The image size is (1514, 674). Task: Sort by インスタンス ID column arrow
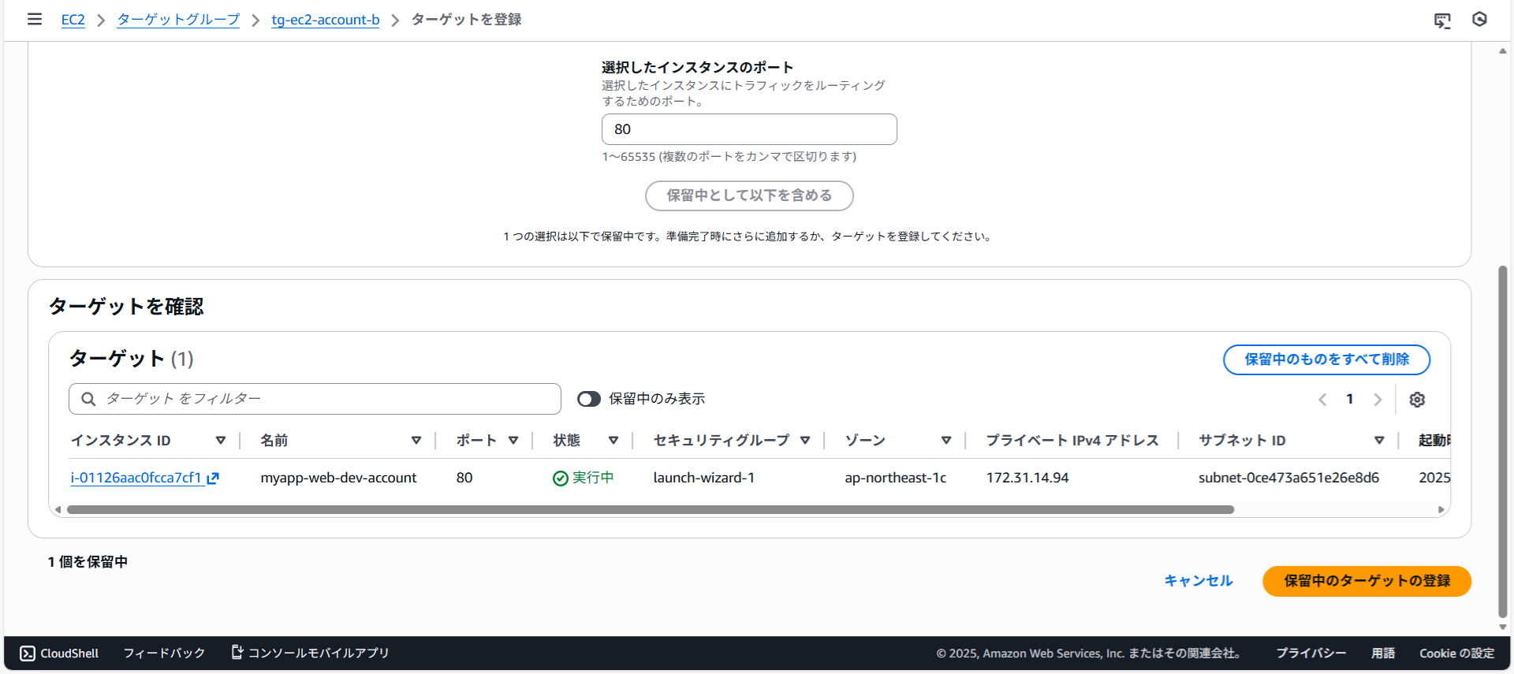(x=221, y=441)
